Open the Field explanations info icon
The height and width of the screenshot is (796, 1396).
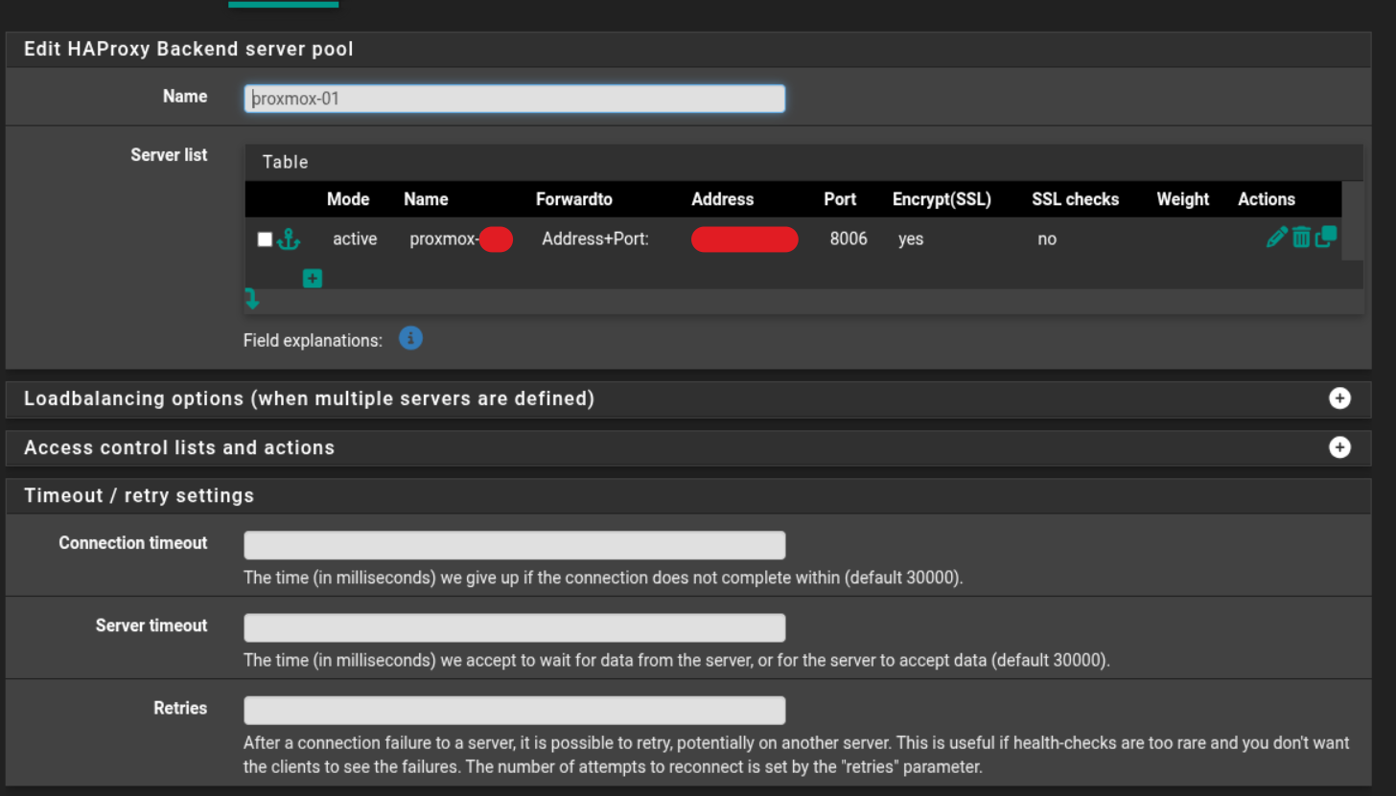pos(410,338)
